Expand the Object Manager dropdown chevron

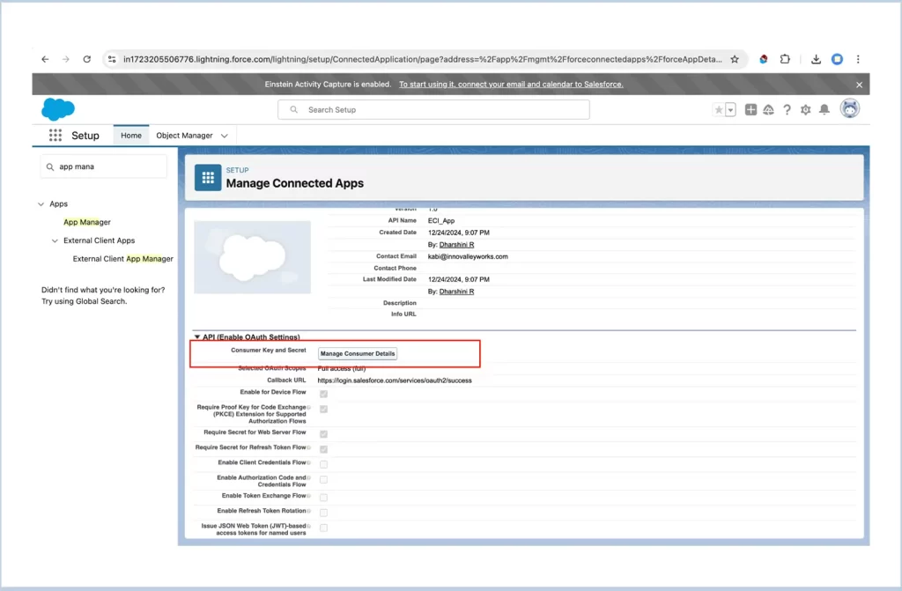(x=225, y=136)
